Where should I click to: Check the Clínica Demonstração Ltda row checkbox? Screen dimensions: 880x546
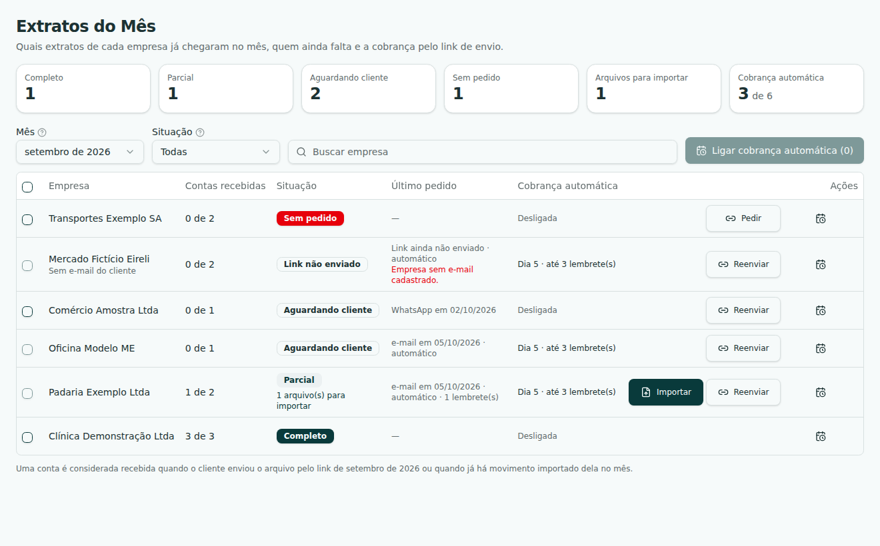coord(27,437)
